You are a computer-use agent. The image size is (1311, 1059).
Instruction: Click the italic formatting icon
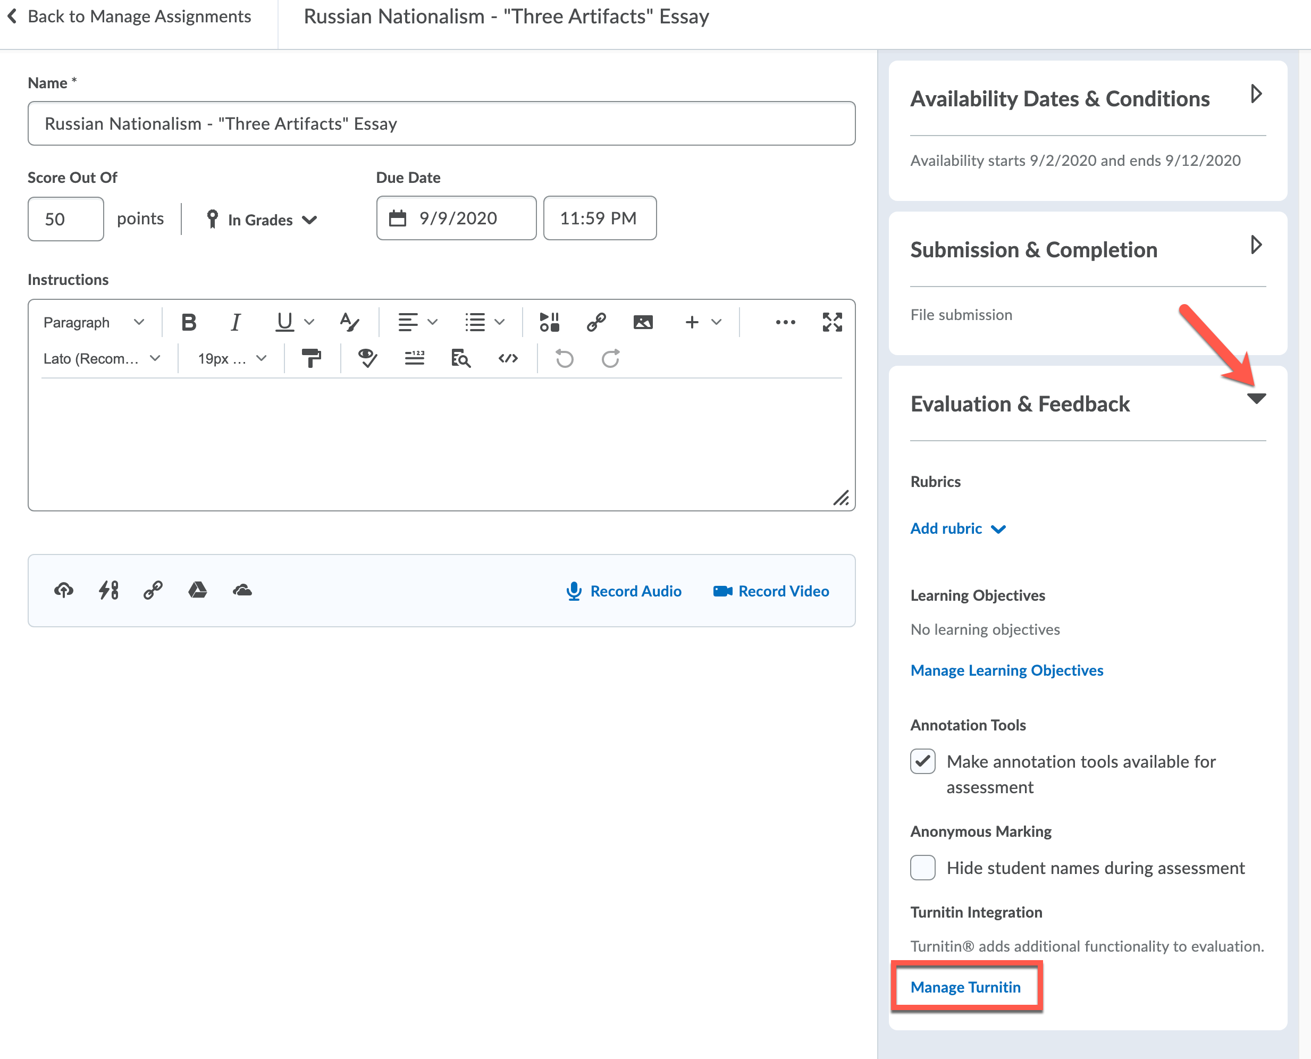point(235,322)
